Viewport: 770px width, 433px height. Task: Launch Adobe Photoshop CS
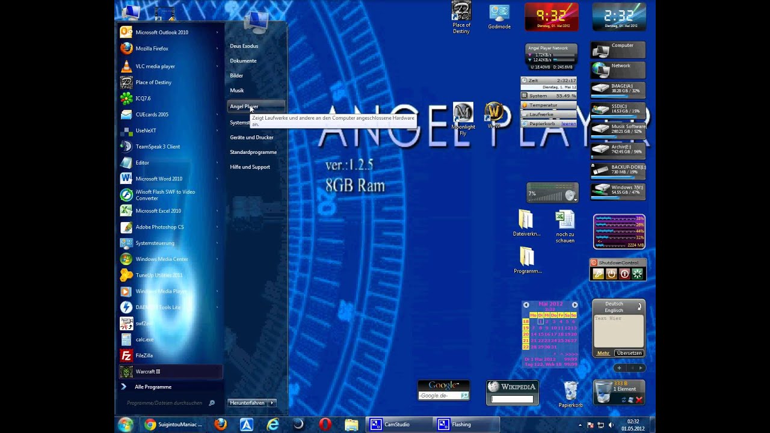pyautogui.click(x=171, y=227)
